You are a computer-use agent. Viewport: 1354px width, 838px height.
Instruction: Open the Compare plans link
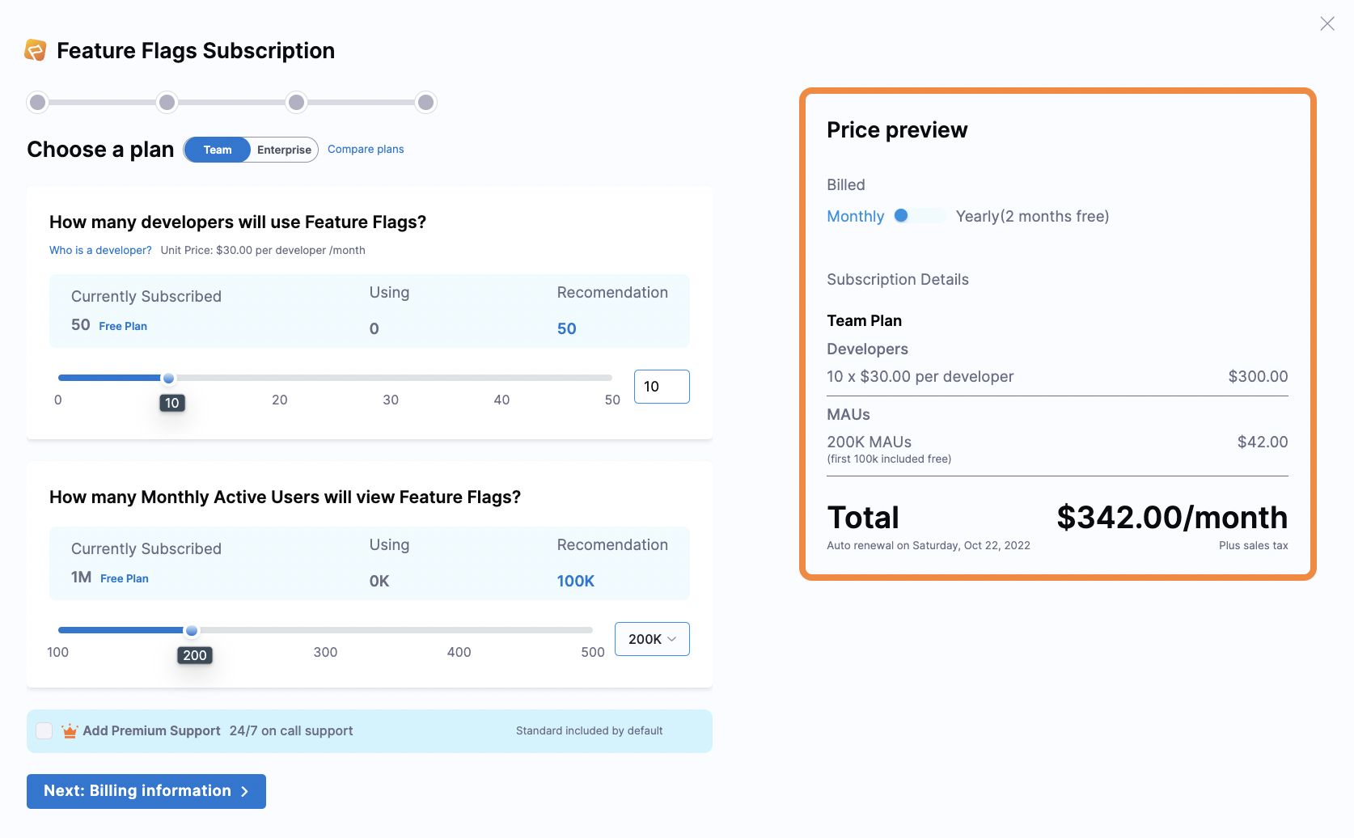(x=366, y=149)
